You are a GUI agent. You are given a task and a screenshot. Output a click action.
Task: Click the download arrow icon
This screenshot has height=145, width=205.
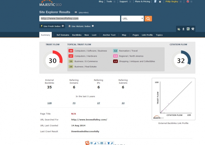[183, 29]
